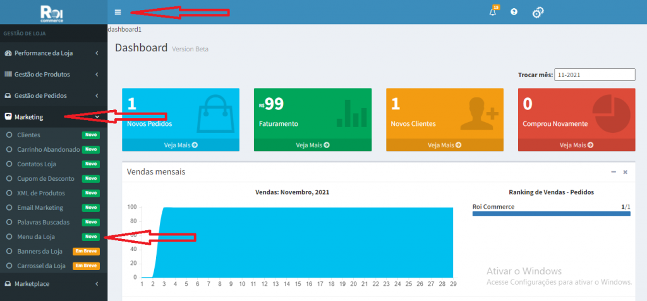This screenshot has width=647, height=301.
Task: Click the Vendas mensais panel title
Action: pyautogui.click(x=156, y=172)
